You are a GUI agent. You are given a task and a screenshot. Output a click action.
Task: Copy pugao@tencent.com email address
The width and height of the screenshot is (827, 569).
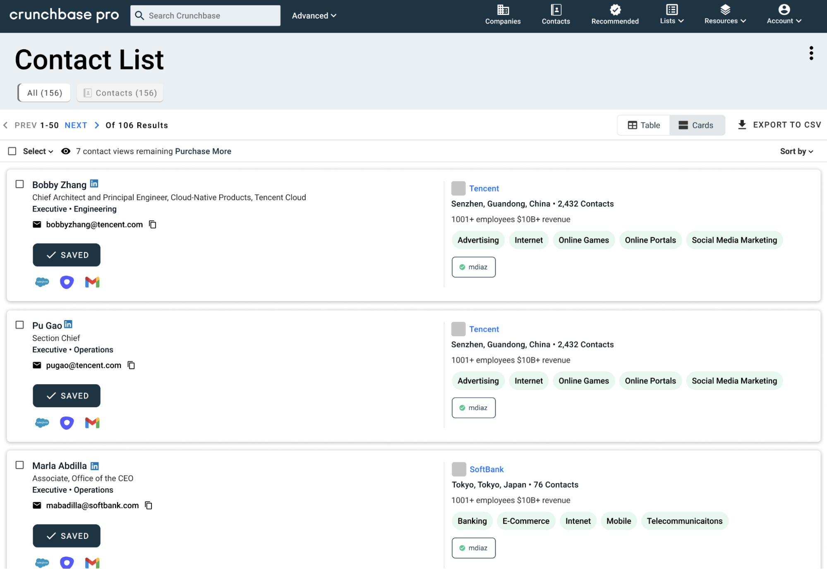[x=131, y=365]
